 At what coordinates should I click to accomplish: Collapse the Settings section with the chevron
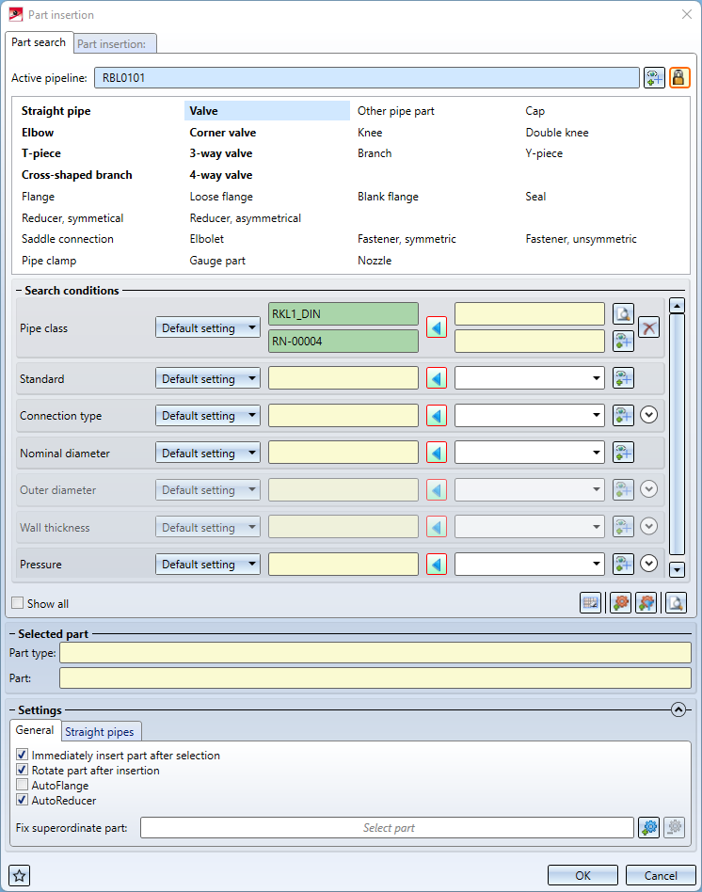pos(678,710)
